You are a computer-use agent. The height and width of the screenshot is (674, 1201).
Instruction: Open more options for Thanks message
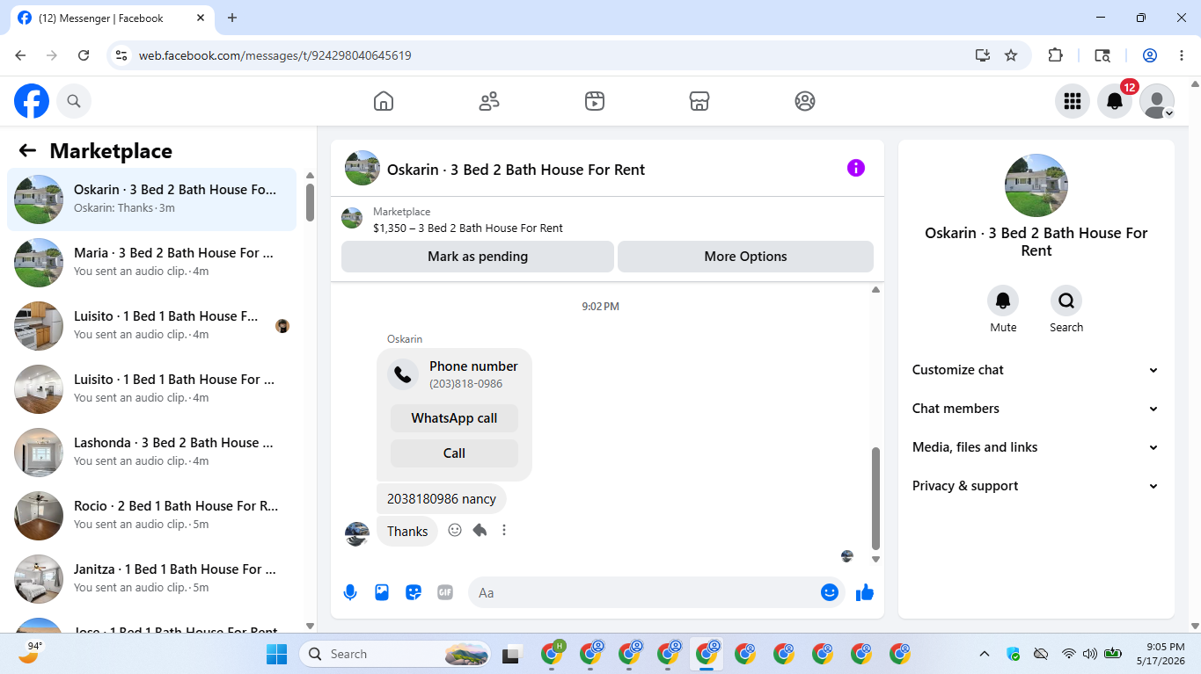tap(504, 530)
